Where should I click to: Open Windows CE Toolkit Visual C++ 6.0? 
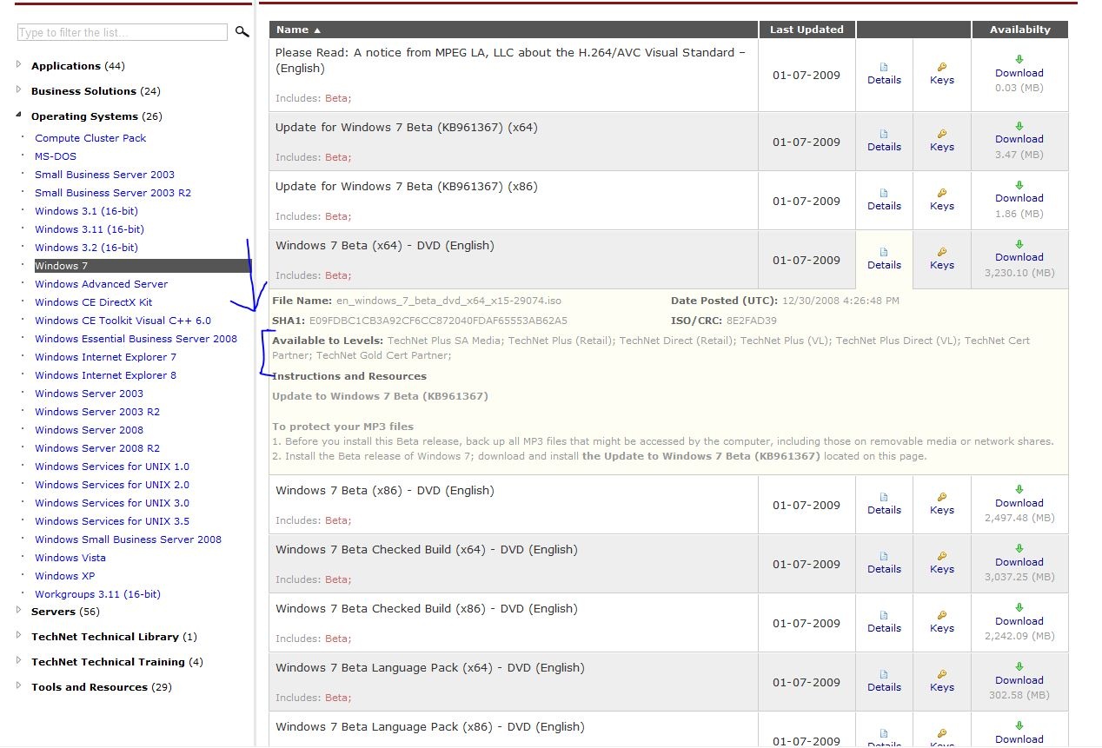point(123,321)
